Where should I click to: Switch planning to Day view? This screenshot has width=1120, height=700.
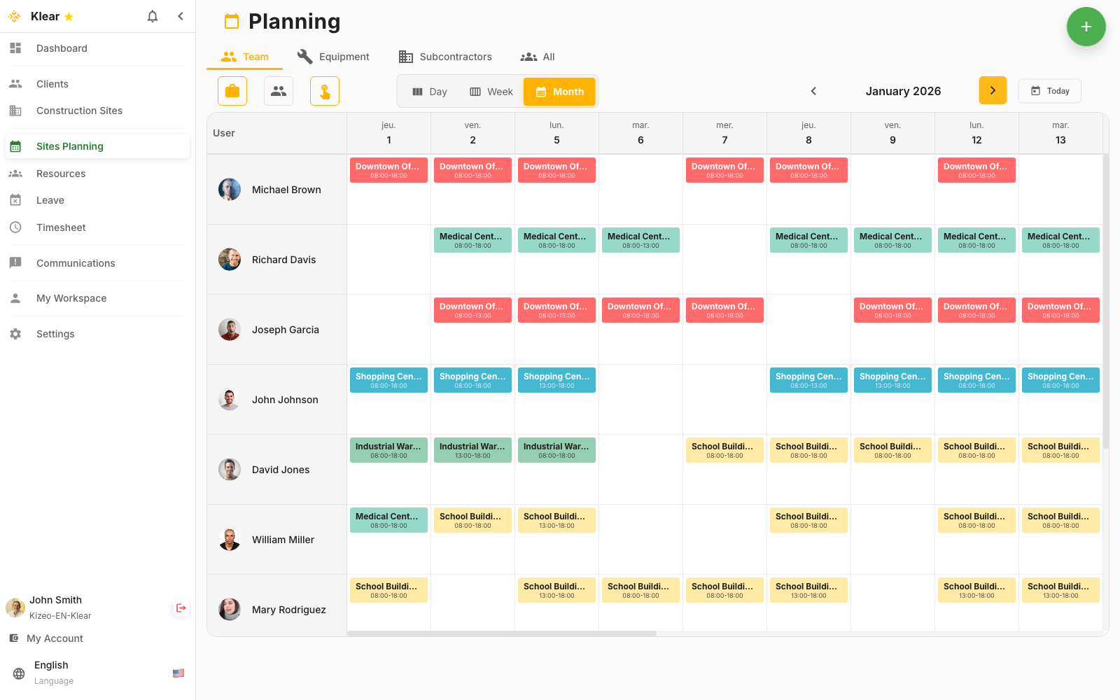(429, 91)
